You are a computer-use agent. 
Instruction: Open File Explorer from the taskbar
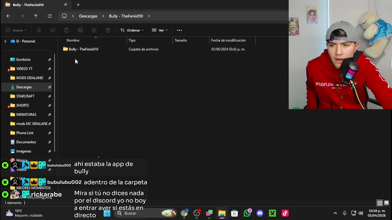(x=222, y=213)
